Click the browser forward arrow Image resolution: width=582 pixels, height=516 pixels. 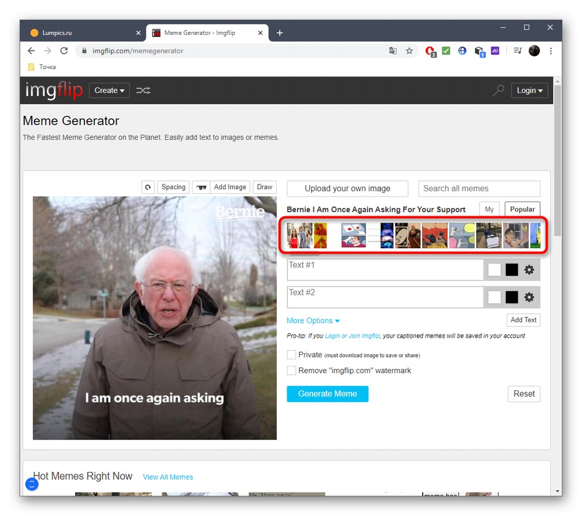(48, 51)
